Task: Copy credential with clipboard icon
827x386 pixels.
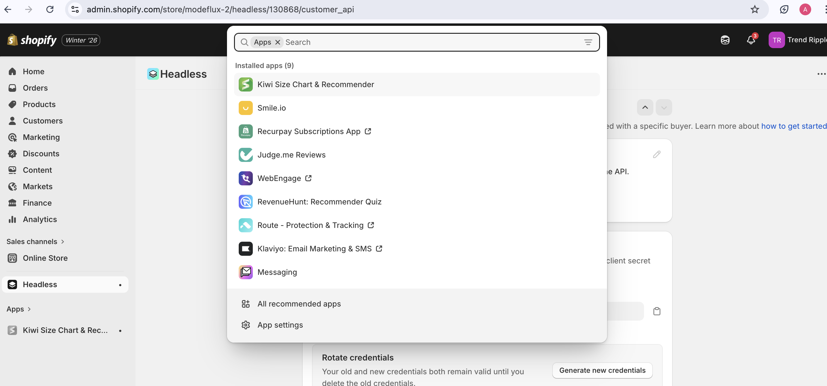Action: click(x=657, y=311)
